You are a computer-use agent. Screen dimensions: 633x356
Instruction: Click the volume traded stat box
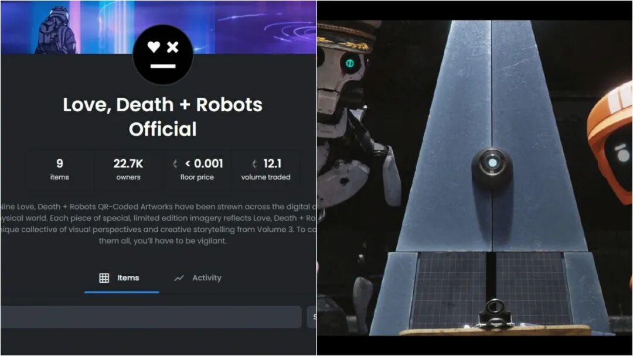coord(266,169)
